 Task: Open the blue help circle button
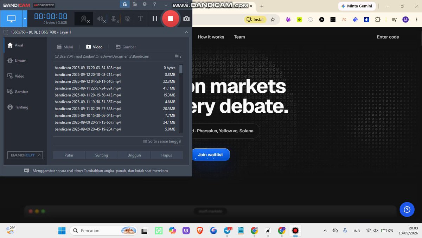click(407, 210)
